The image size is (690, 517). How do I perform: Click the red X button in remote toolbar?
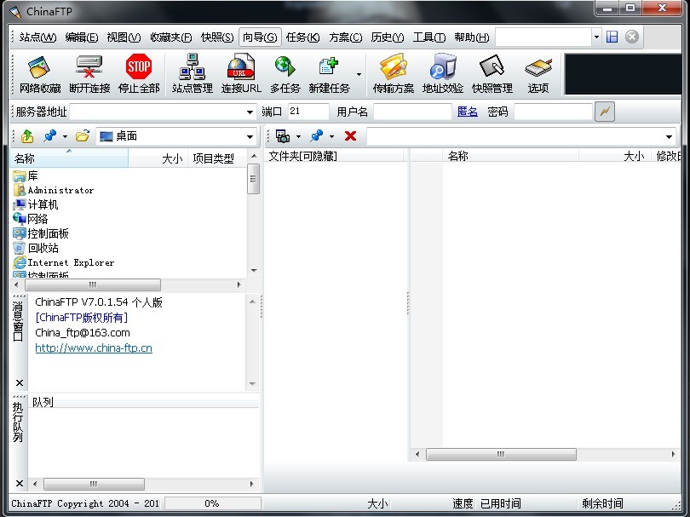pyautogui.click(x=350, y=136)
